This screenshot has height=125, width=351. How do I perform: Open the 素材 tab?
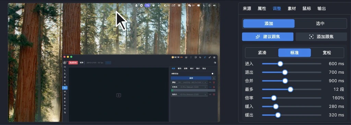coord(292,9)
